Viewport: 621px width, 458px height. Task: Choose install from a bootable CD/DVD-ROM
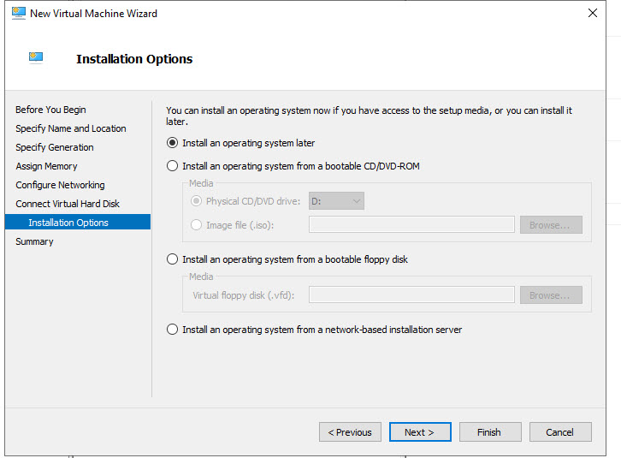point(173,166)
